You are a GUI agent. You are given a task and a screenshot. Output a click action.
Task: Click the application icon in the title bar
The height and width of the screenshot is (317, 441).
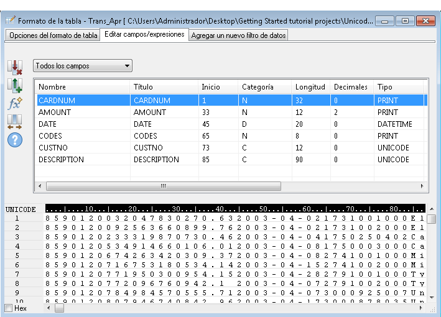[x=11, y=21]
